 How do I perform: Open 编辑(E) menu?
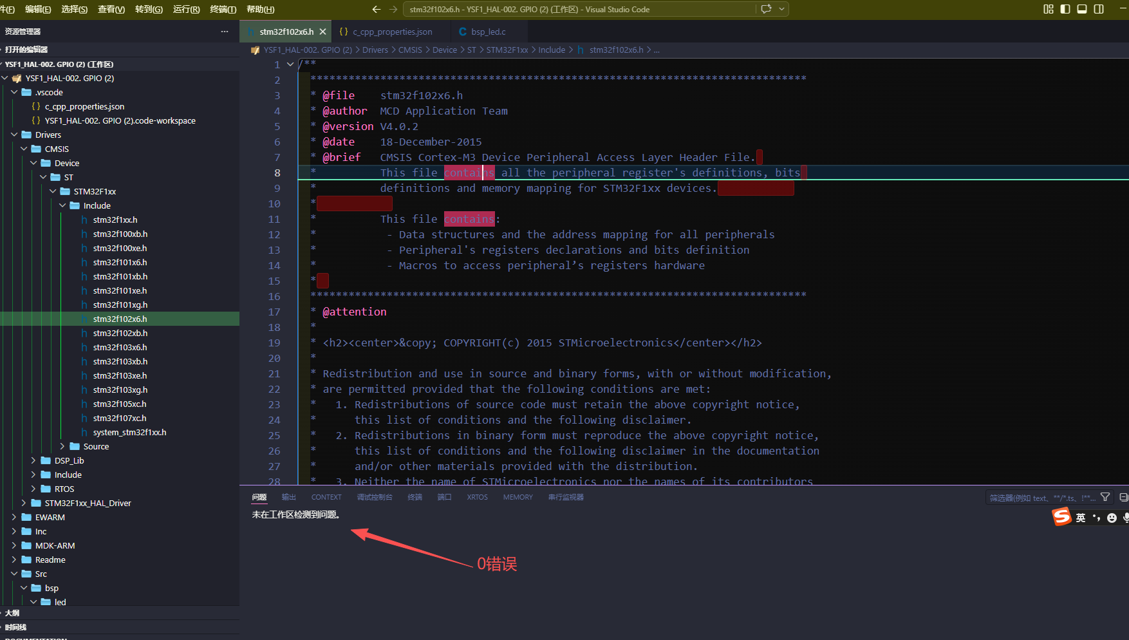38,9
